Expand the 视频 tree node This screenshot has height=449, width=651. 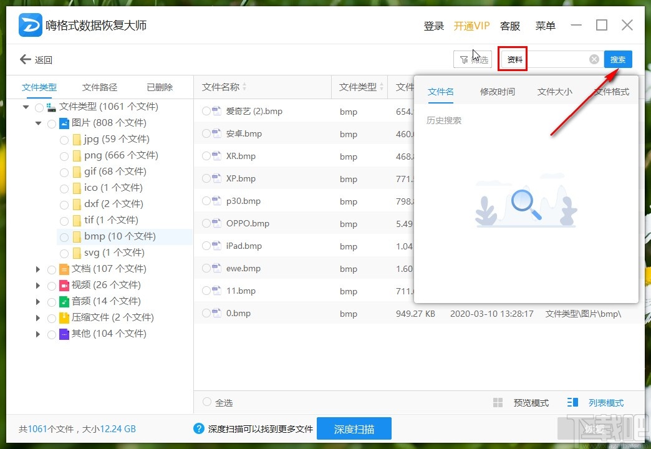point(38,285)
